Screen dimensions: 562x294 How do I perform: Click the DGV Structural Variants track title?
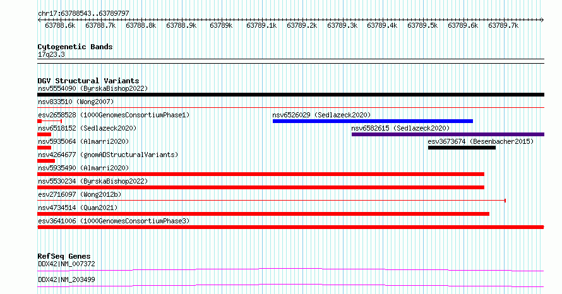pos(88,81)
